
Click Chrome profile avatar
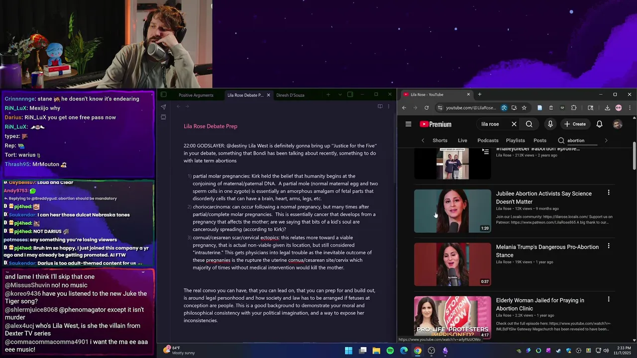coord(619,108)
